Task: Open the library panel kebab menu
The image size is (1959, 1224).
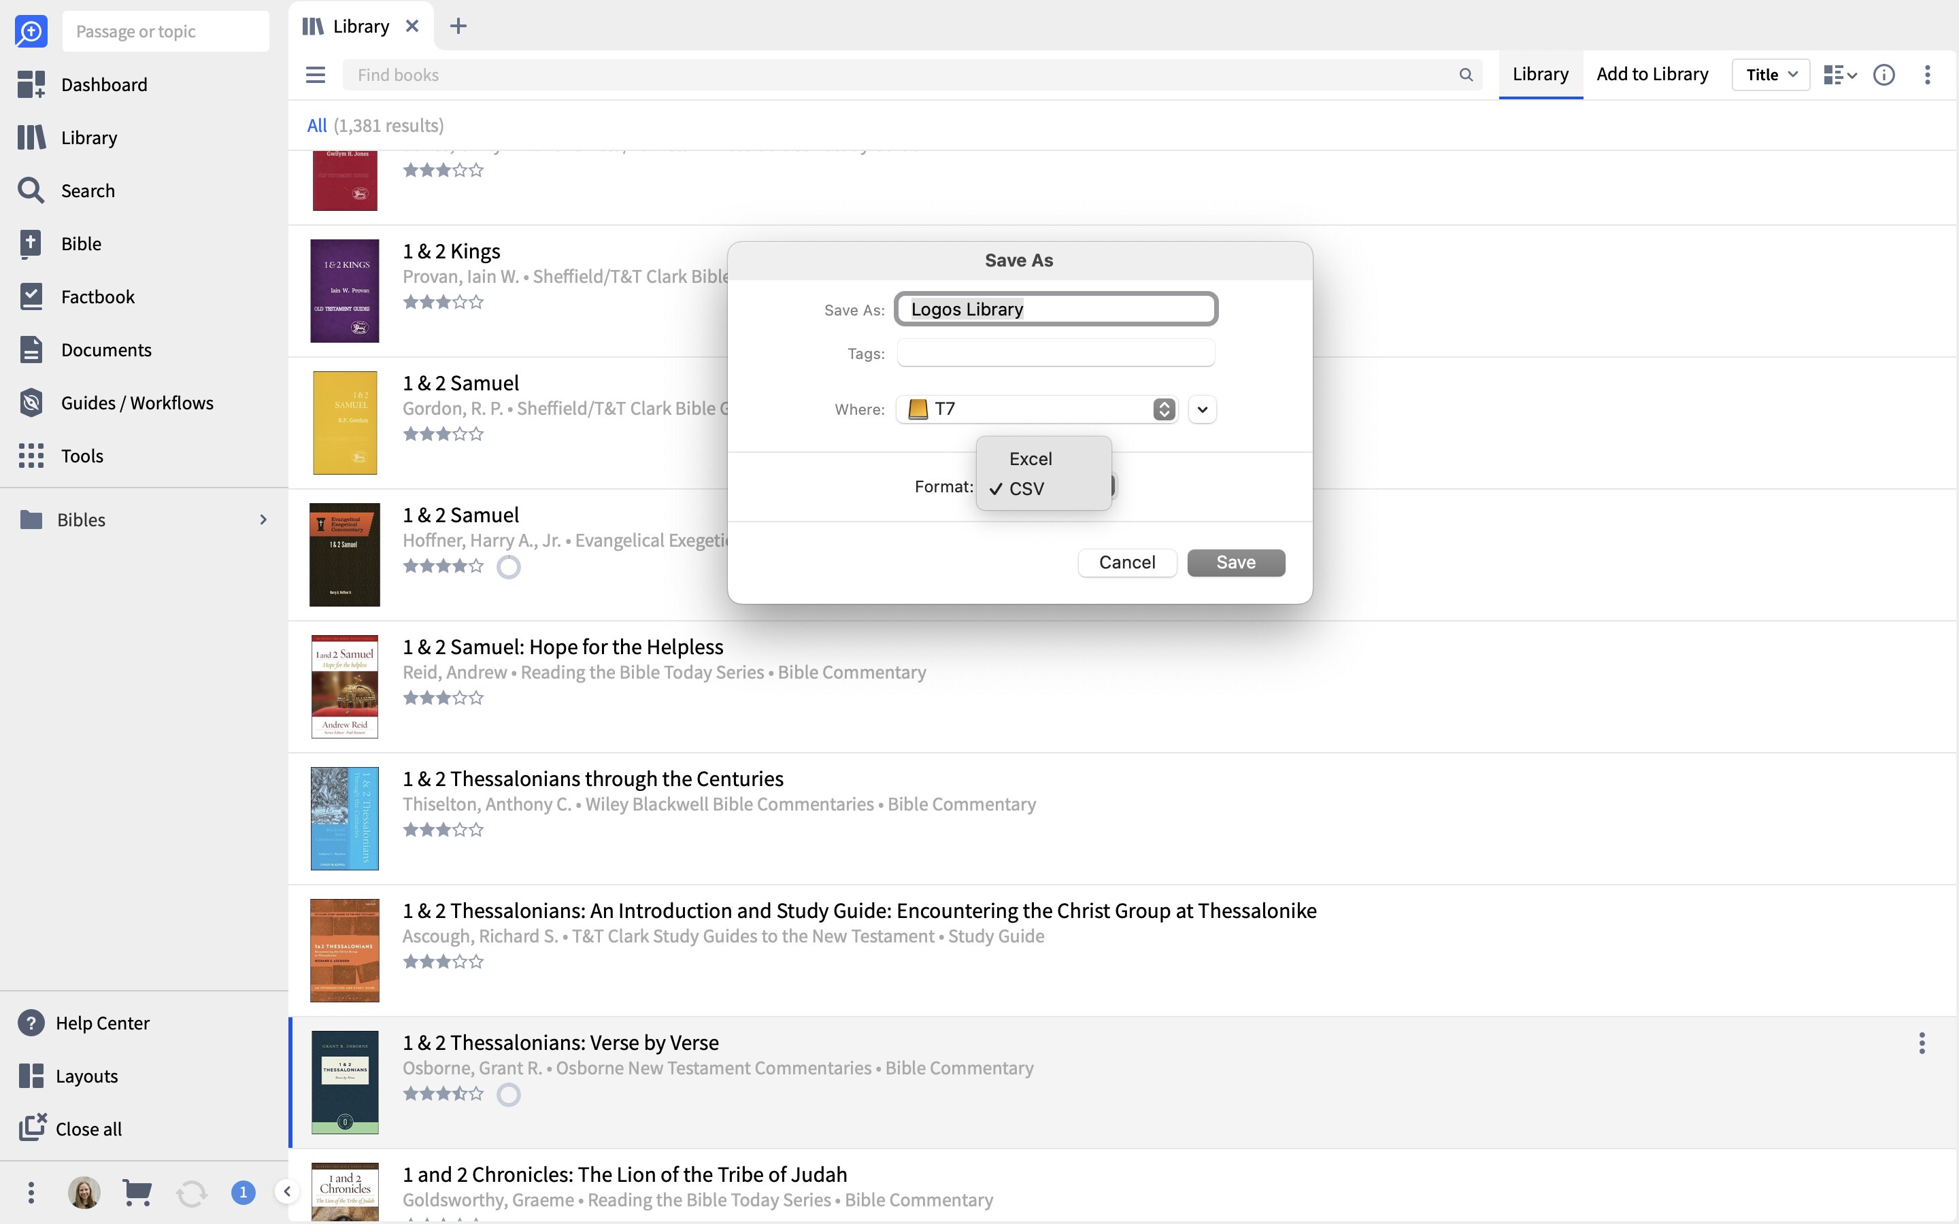Action: coord(1928,75)
